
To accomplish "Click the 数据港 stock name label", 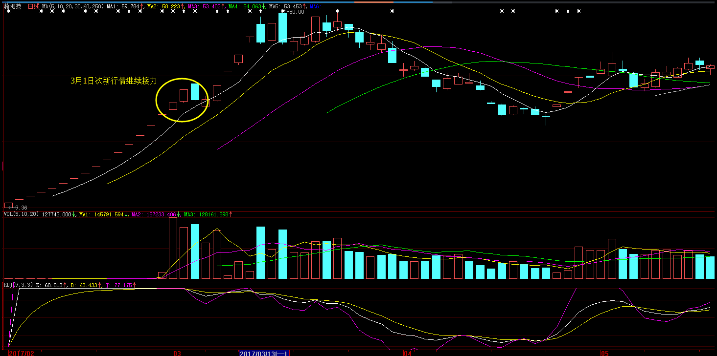I will tap(13, 7).
